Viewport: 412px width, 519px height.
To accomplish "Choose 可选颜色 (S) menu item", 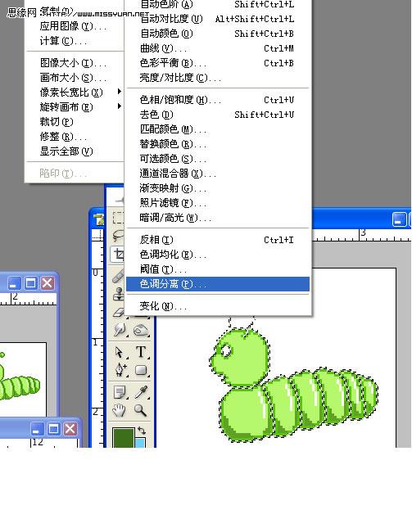I will click(x=218, y=159).
